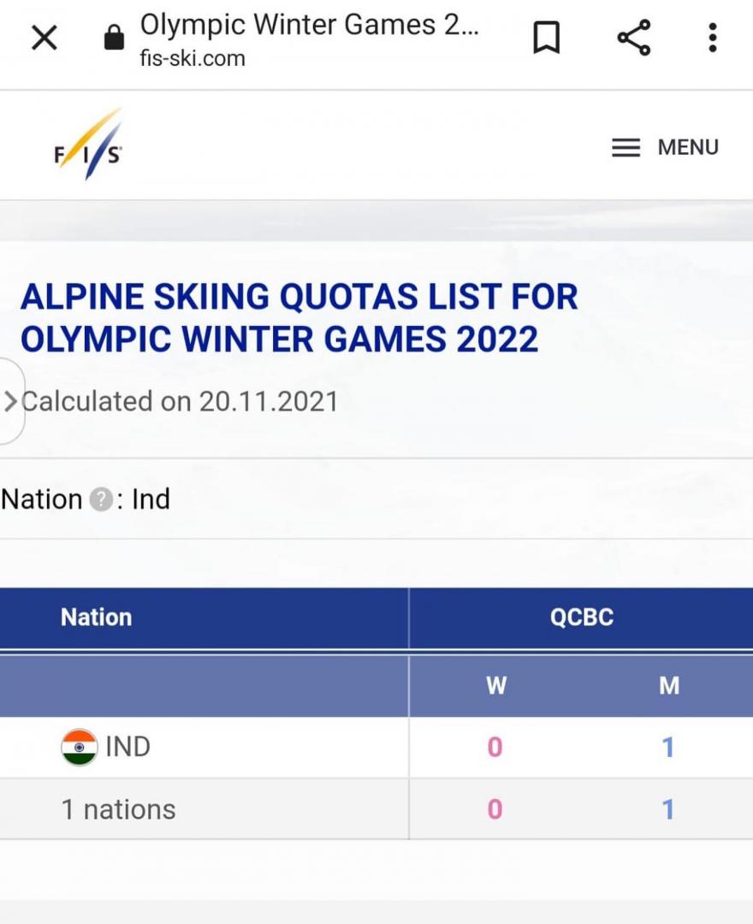
Task: Open the hamburger MENU icon
Action: (x=626, y=147)
